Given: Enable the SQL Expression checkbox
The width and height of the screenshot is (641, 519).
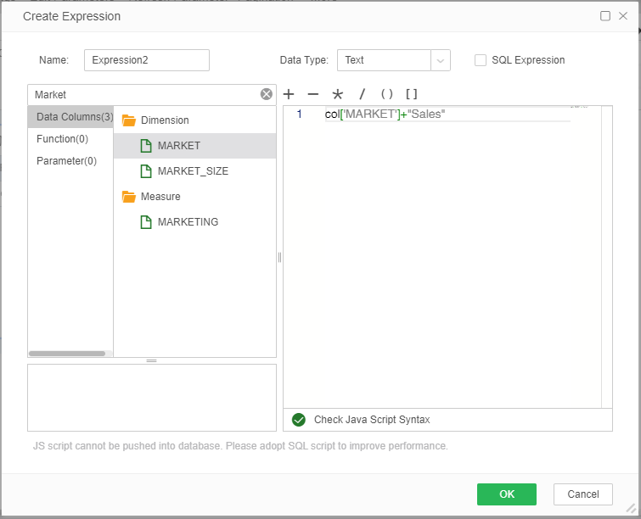Looking at the screenshot, I should coord(481,60).
